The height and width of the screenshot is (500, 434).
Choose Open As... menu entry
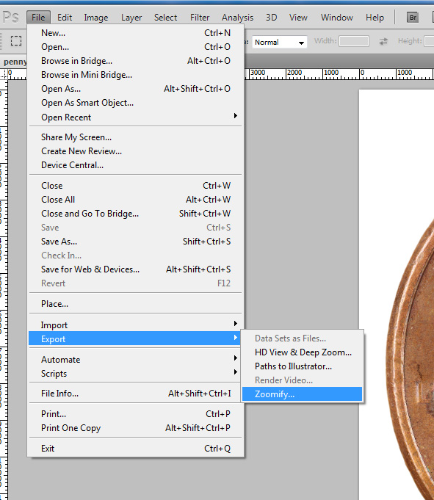pyautogui.click(x=136, y=89)
